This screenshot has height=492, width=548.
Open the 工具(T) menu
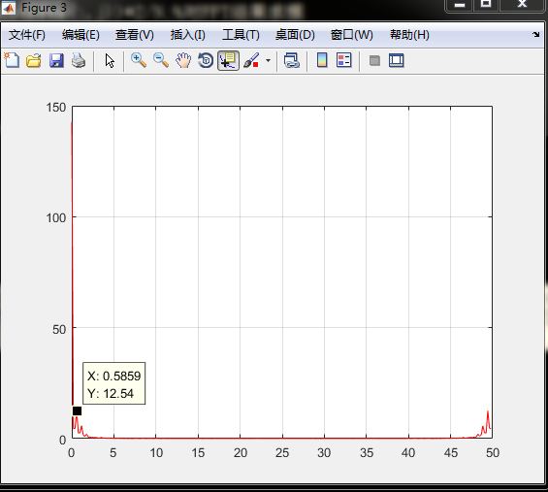coord(241,35)
